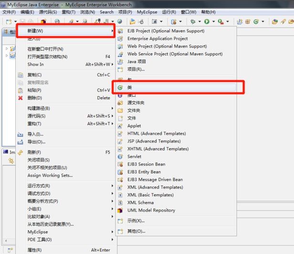Select Web Project (Optional Maven Support)
The height and width of the screenshot is (254, 294).
pos(176,46)
